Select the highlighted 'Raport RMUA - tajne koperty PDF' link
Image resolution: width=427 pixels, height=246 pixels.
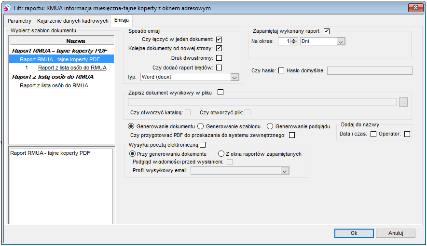(60, 59)
